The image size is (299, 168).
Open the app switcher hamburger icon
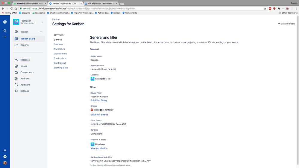[5, 150]
